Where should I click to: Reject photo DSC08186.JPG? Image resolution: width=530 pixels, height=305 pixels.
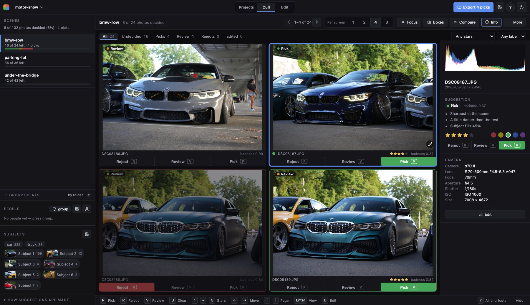coord(127,161)
